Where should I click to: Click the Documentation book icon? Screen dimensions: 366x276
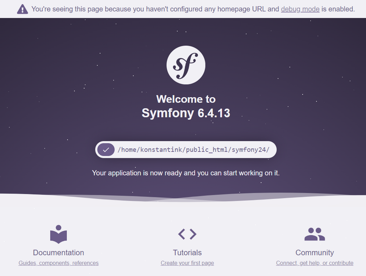click(x=58, y=234)
